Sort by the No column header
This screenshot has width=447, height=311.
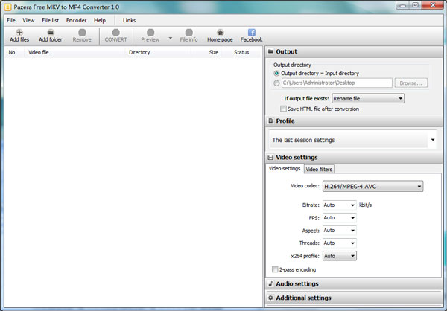pyautogui.click(x=15, y=52)
